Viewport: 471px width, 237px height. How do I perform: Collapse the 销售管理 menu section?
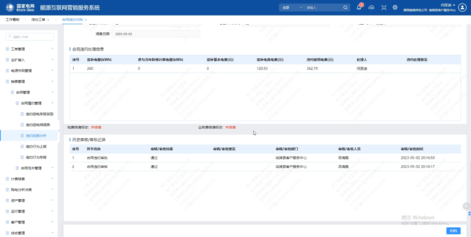[29, 81]
